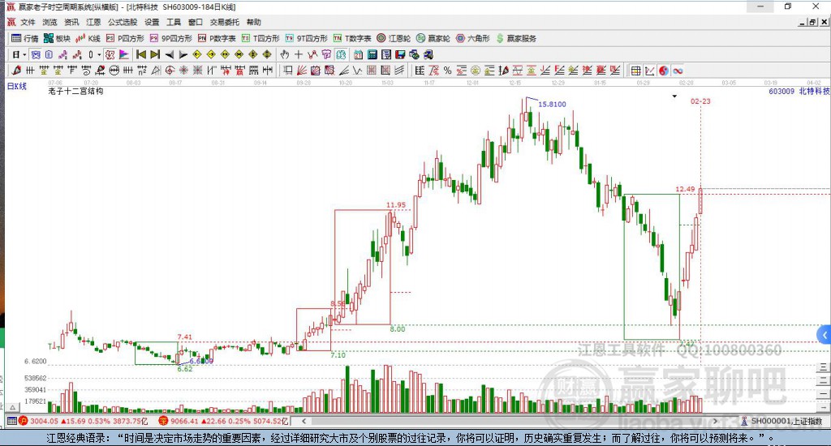831x446 pixels.
Task: Click the red floppy save icon
Action: click(400, 54)
